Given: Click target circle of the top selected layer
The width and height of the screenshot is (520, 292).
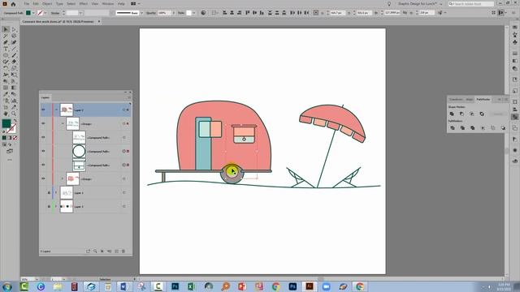Looking at the screenshot, I should (124, 110).
